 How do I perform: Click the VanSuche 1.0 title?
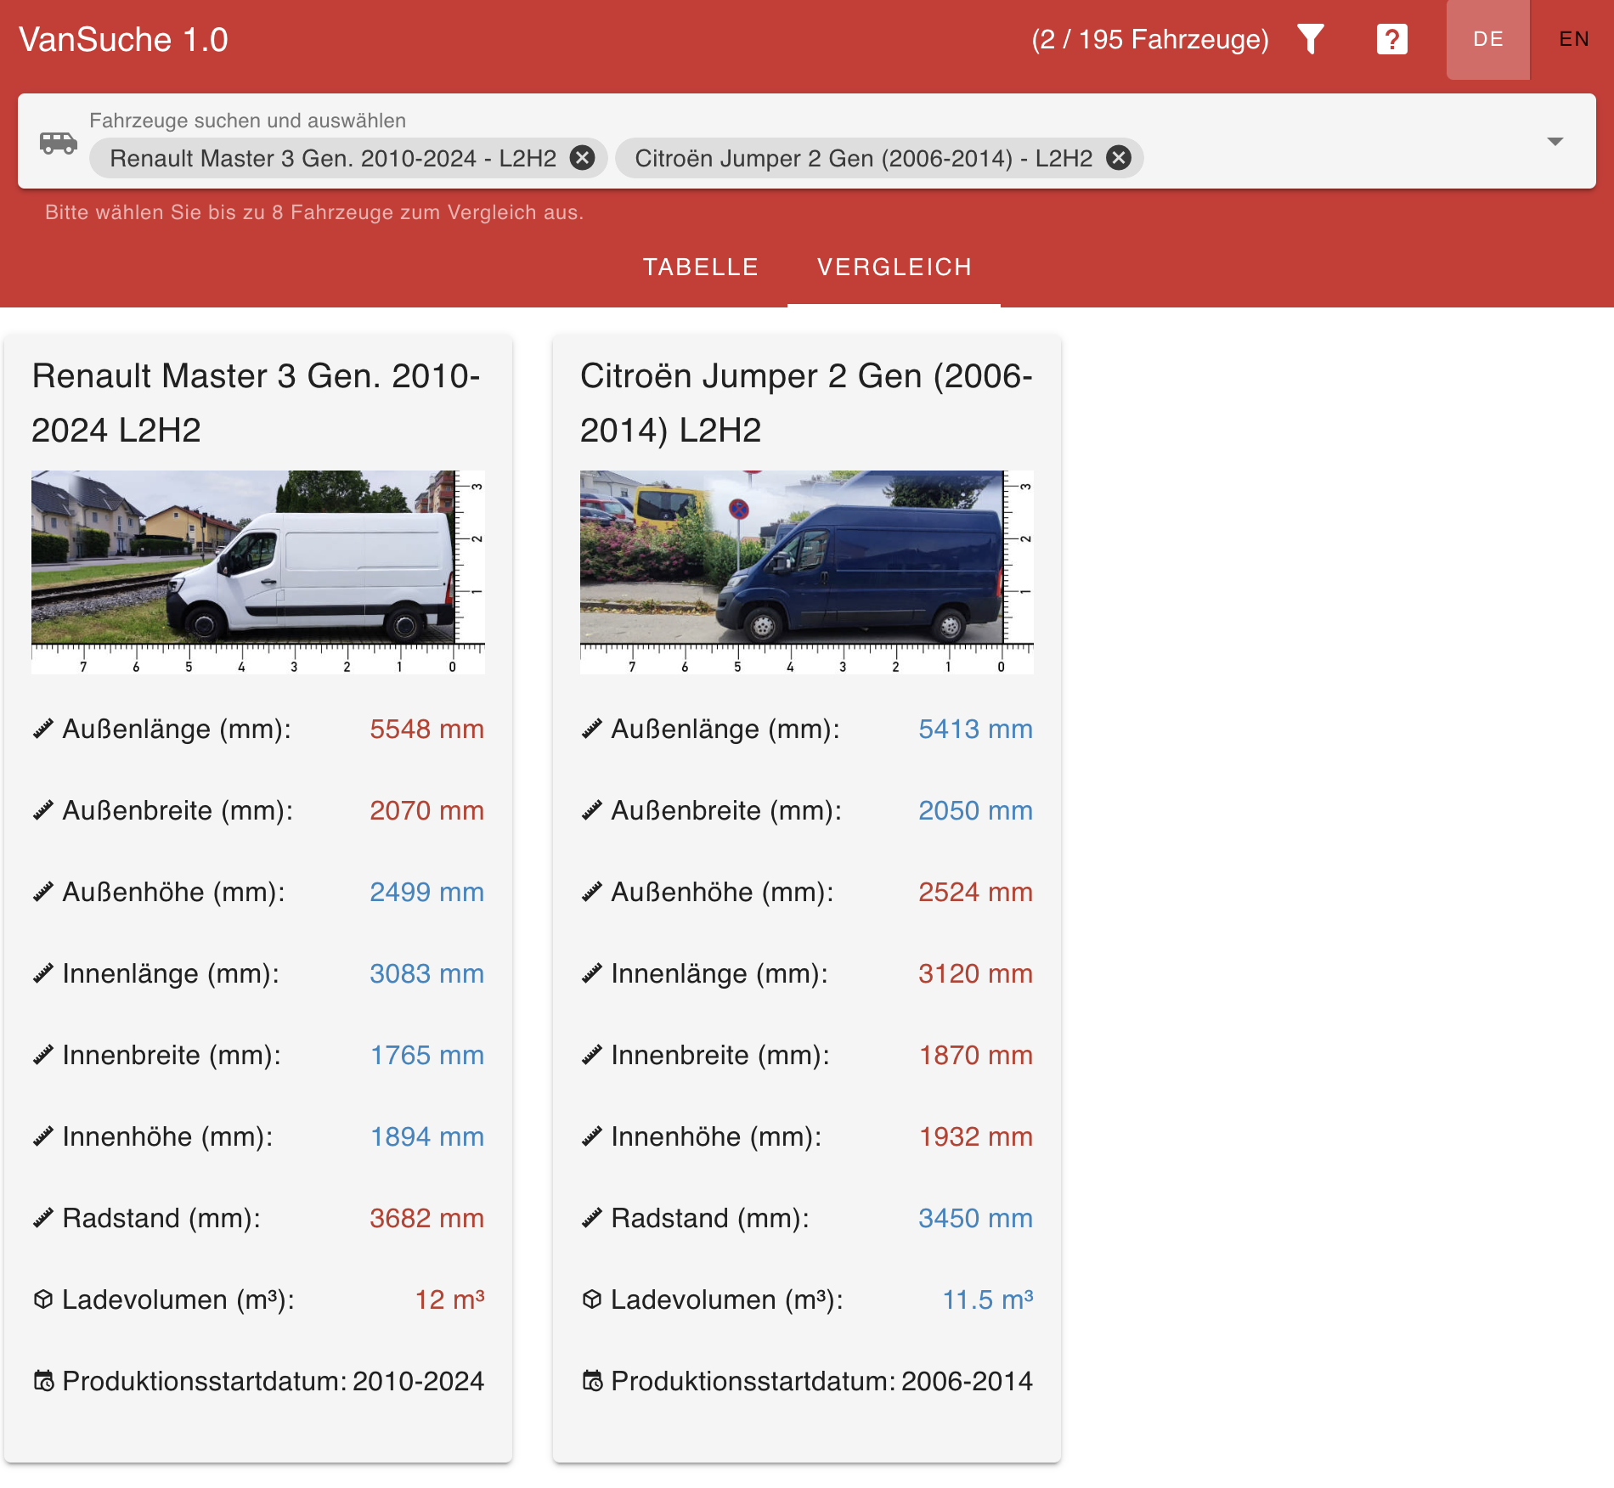click(123, 40)
